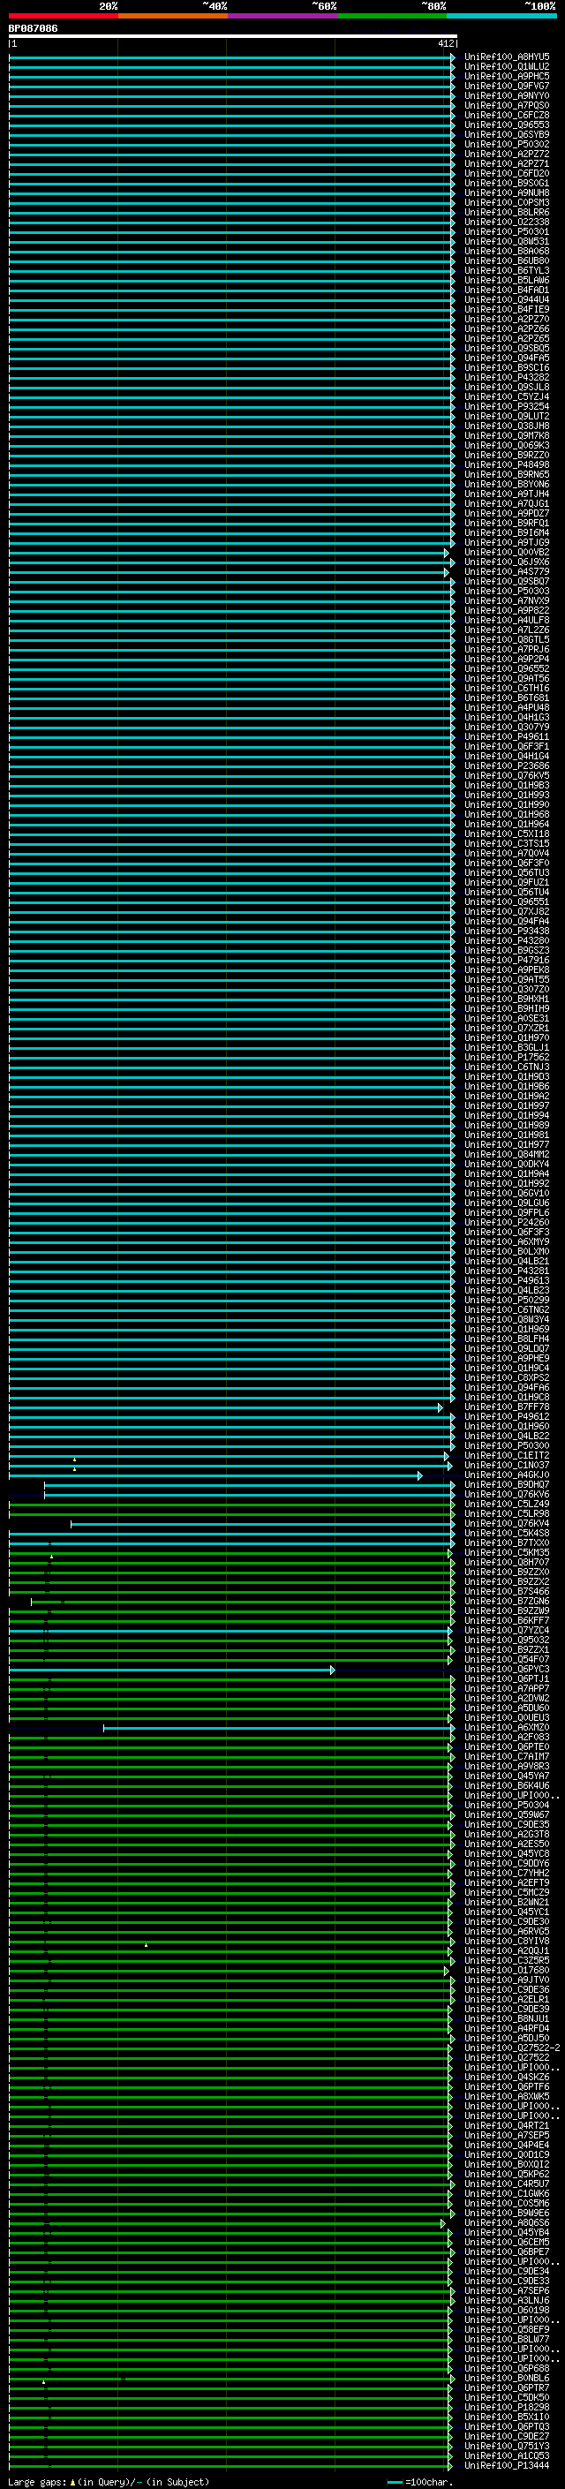565x2489 pixels.
Task: Select hit label UniRef100_P43282
Action: [507, 378]
